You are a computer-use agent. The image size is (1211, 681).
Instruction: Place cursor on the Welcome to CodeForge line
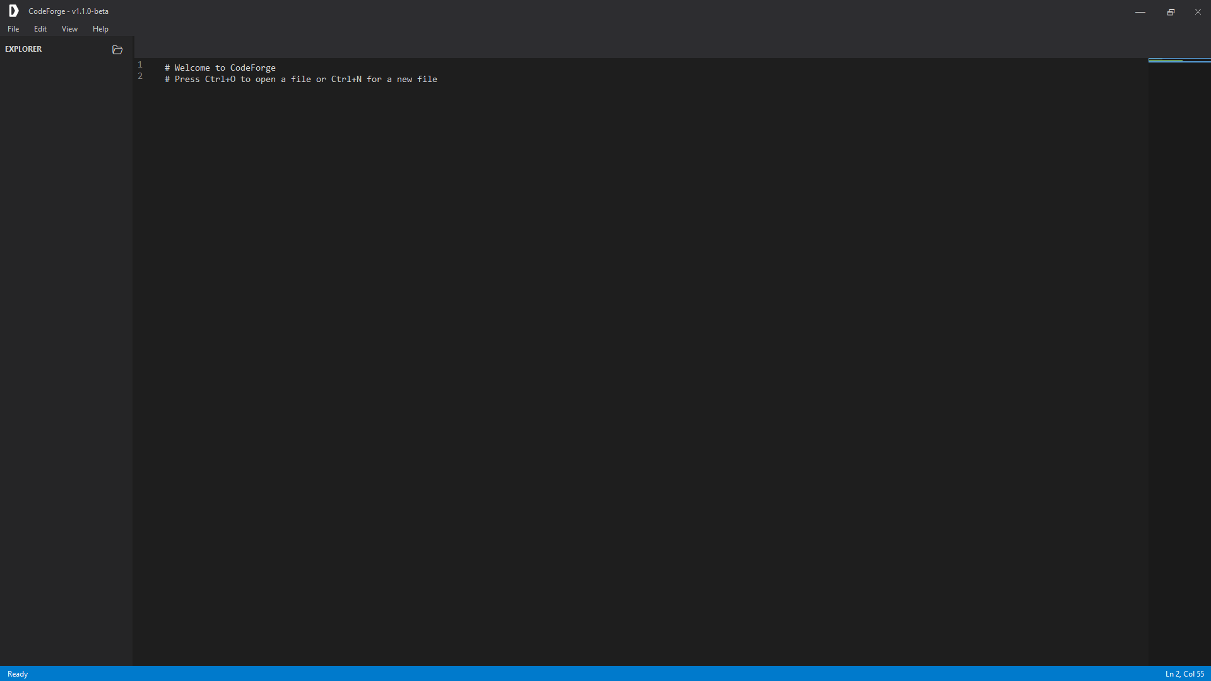coord(220,68)
